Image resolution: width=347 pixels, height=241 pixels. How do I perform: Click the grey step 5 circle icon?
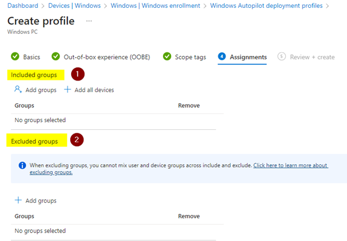click(x=281, y=57)
